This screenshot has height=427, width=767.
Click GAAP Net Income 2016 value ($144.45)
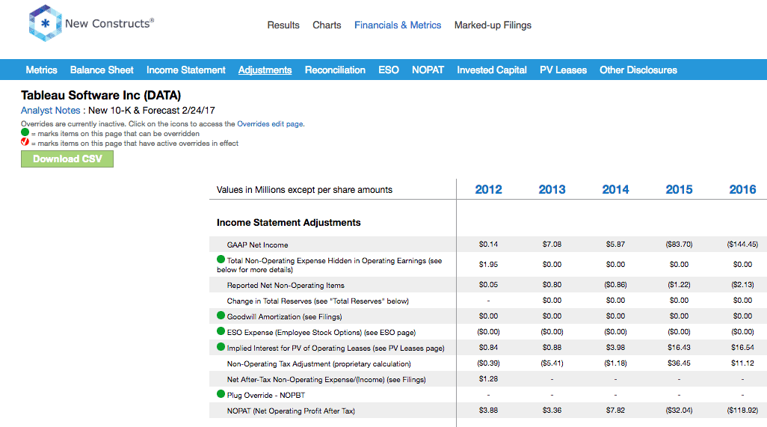[742, 244]
